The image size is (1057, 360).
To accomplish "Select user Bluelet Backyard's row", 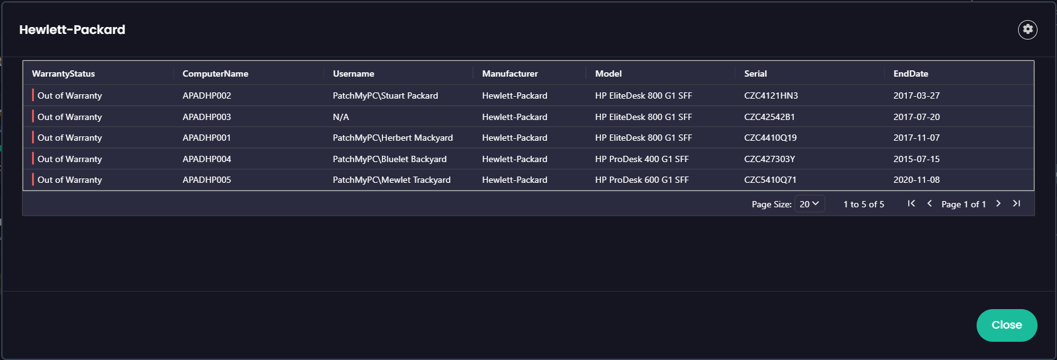I will click(389, 159).
